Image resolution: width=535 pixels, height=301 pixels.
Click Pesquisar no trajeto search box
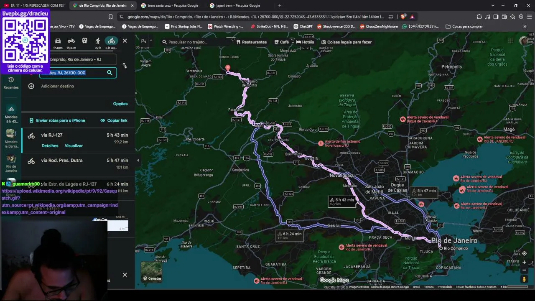196,42
